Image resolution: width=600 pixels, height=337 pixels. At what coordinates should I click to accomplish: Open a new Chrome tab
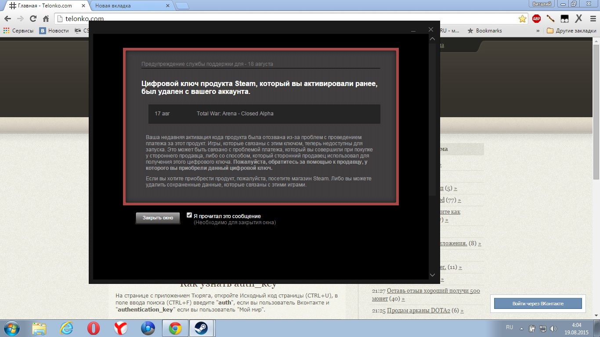[x=182, y=6]
